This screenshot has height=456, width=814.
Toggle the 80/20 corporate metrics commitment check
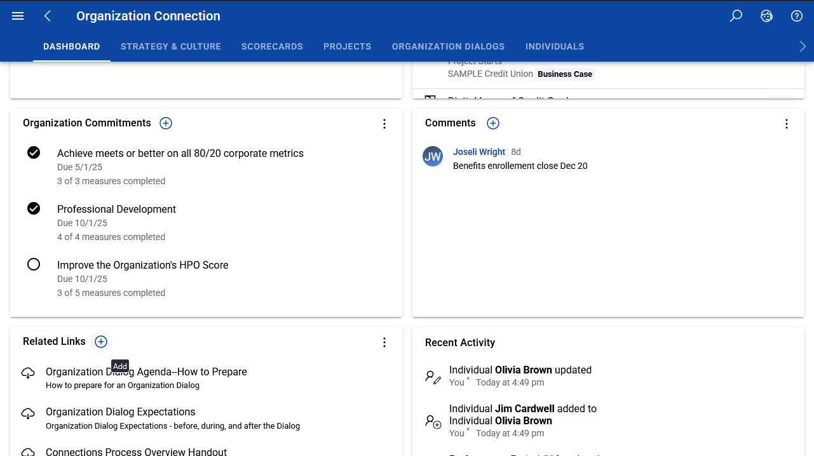[x=34, y=152]
